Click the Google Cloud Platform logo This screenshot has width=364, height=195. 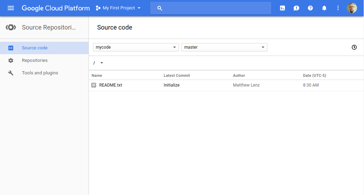56,8
